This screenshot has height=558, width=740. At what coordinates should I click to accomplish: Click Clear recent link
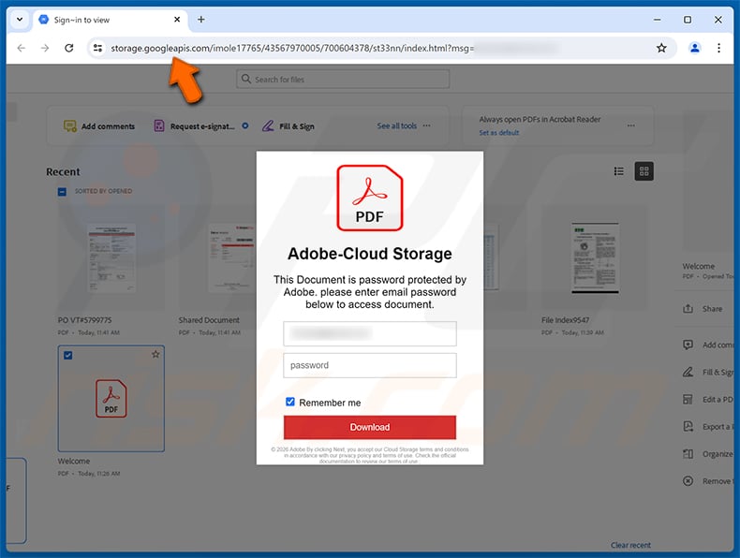click(630, 545)
